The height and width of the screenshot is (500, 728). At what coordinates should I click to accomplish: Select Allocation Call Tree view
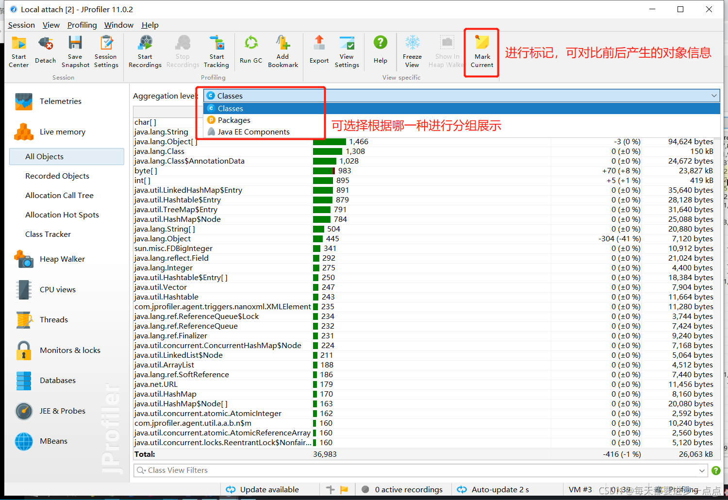[x=59, y=196]
